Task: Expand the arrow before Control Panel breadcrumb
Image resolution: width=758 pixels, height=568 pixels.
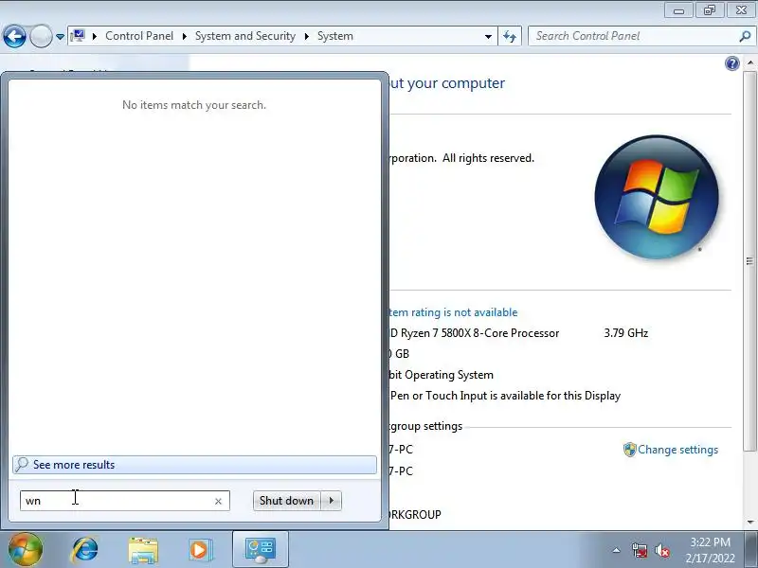Action: tap(95, 36)
